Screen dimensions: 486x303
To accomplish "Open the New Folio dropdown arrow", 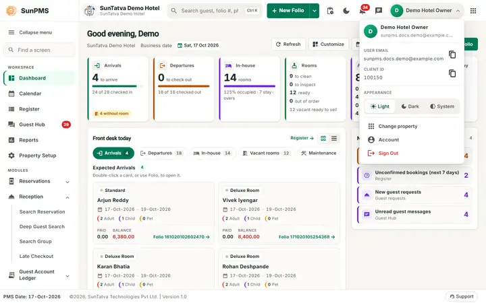I will [x=315, y=11].
